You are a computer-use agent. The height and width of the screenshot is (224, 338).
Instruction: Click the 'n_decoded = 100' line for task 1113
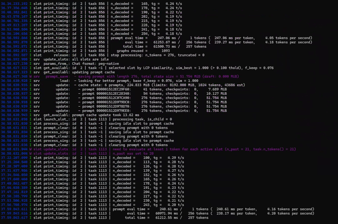92,158
